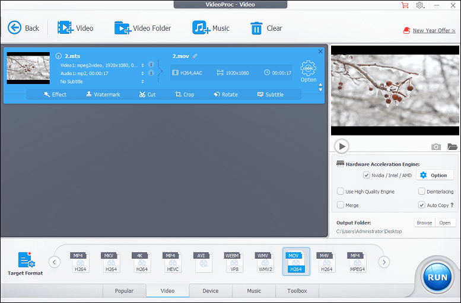Screen dimensions: 461x303
Task: Open the Effect editor
Action: tap(55, 95)
